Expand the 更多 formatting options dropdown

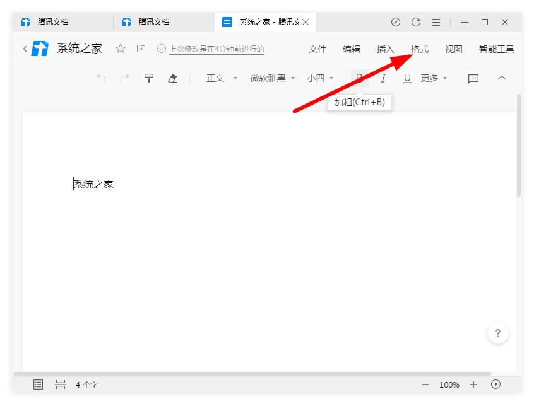coord(432,78)
